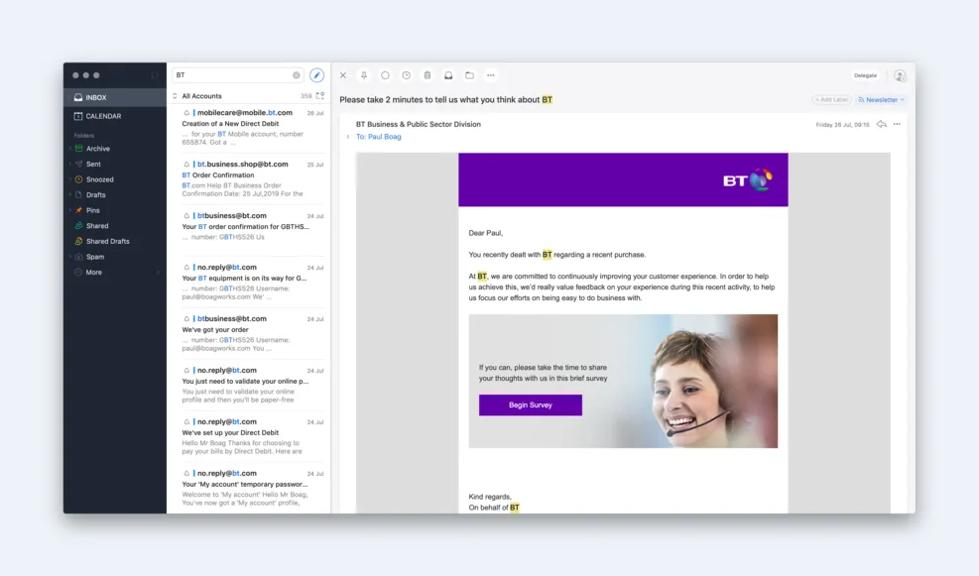This screenshot has width=979, height=576.
Task: Click the compose new email pencil icon
Action: 316,75
